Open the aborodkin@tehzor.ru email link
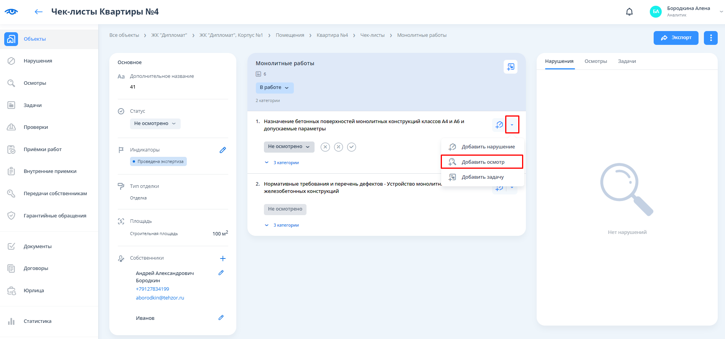The image size is (725, 339). pos(160,298)
